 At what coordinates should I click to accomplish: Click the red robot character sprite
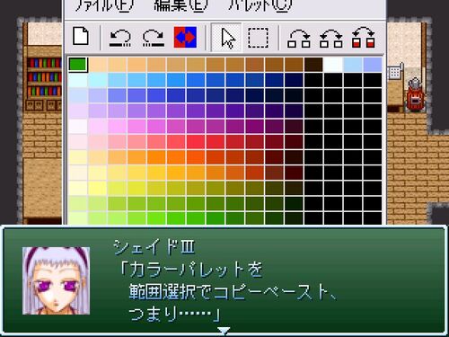coord(415,95)
